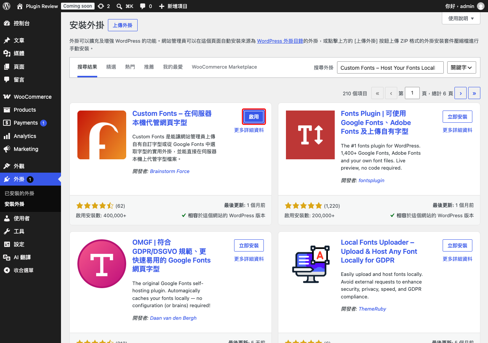Viewport: 488px width, 343px height.
Task: Open the 關鍵字 search type dropdown
Action: (462, 67)
